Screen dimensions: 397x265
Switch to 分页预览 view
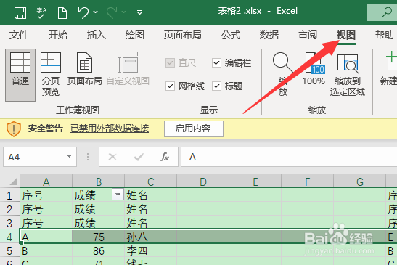tap(51, 74)
